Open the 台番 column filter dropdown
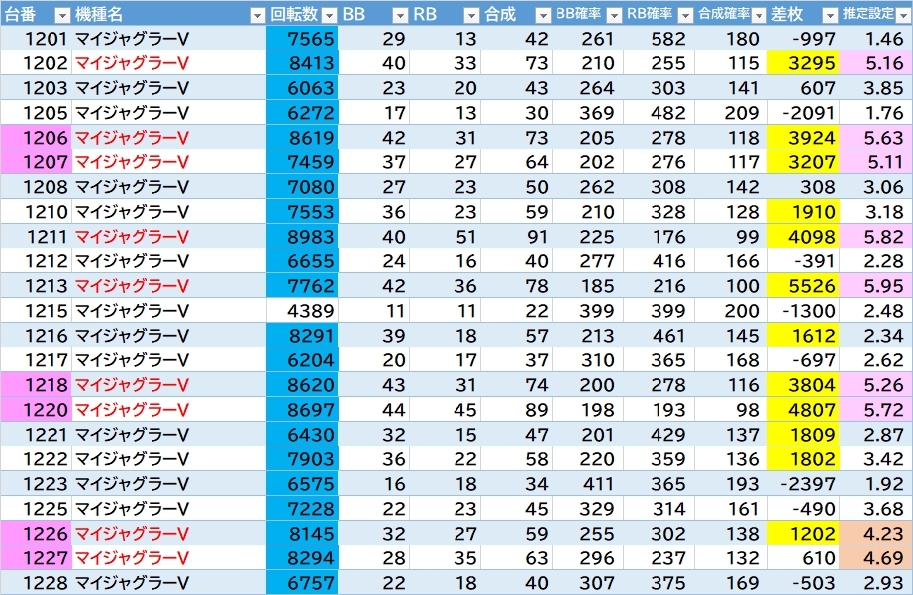This screenshot has width=913, height=595. click(x=61, y=15)
